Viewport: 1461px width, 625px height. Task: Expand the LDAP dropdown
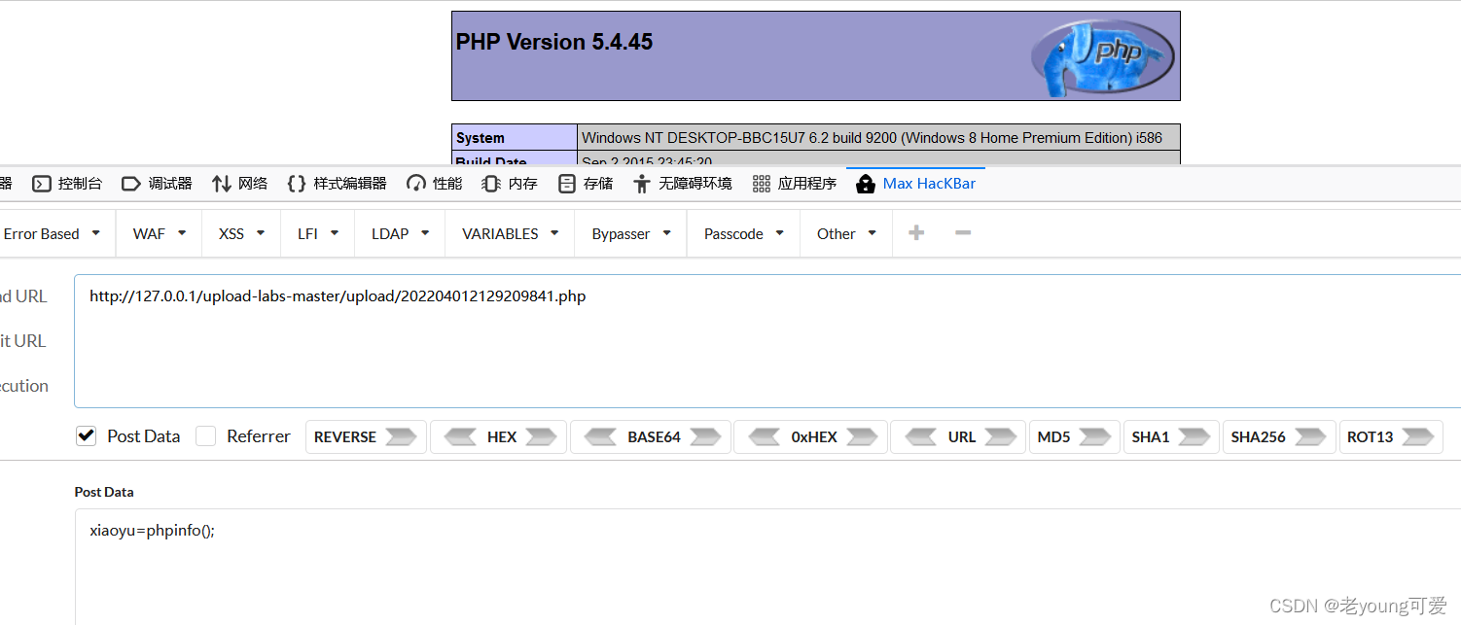tap(400, 233)
